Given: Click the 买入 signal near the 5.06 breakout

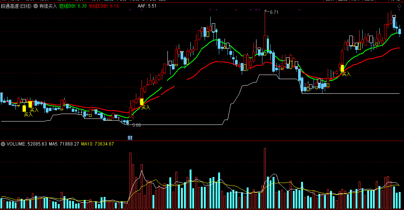Looking at the screenshot, I should point(146,107).
